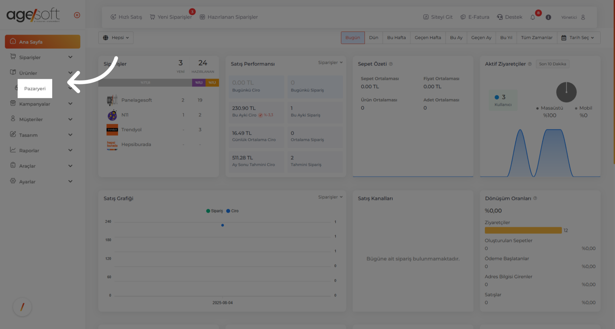Click the Panelagesoft row
This screenshot has height=329, width=615.
[x=159, y=100]
